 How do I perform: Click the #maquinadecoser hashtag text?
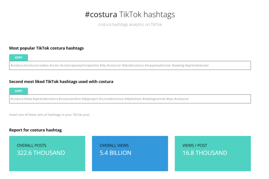[158, 66]
